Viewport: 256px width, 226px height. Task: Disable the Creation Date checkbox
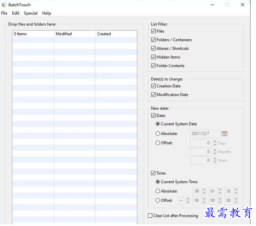point(153,86)
